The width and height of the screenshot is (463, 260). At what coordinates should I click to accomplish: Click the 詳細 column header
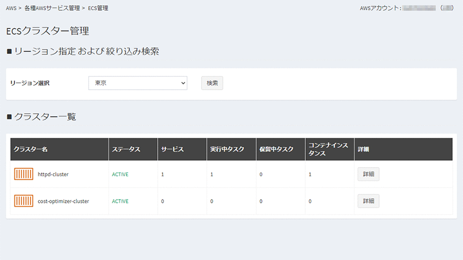403,149
